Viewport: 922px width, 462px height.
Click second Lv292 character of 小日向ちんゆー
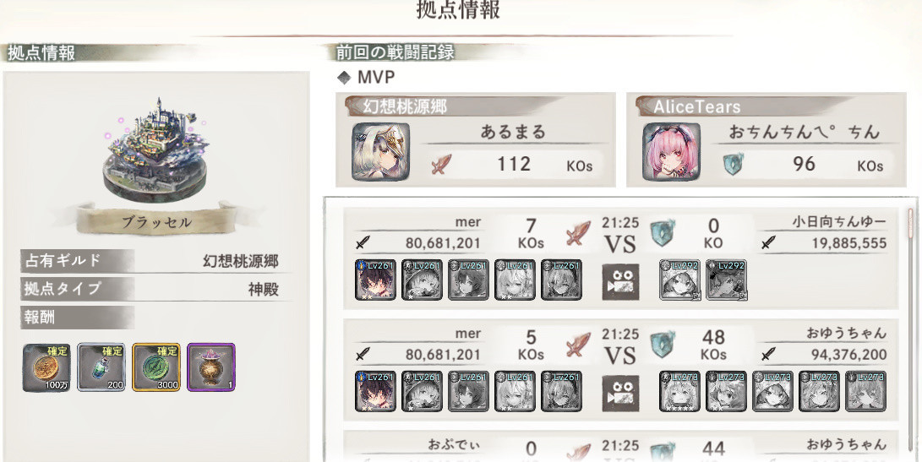click(726, 280)
